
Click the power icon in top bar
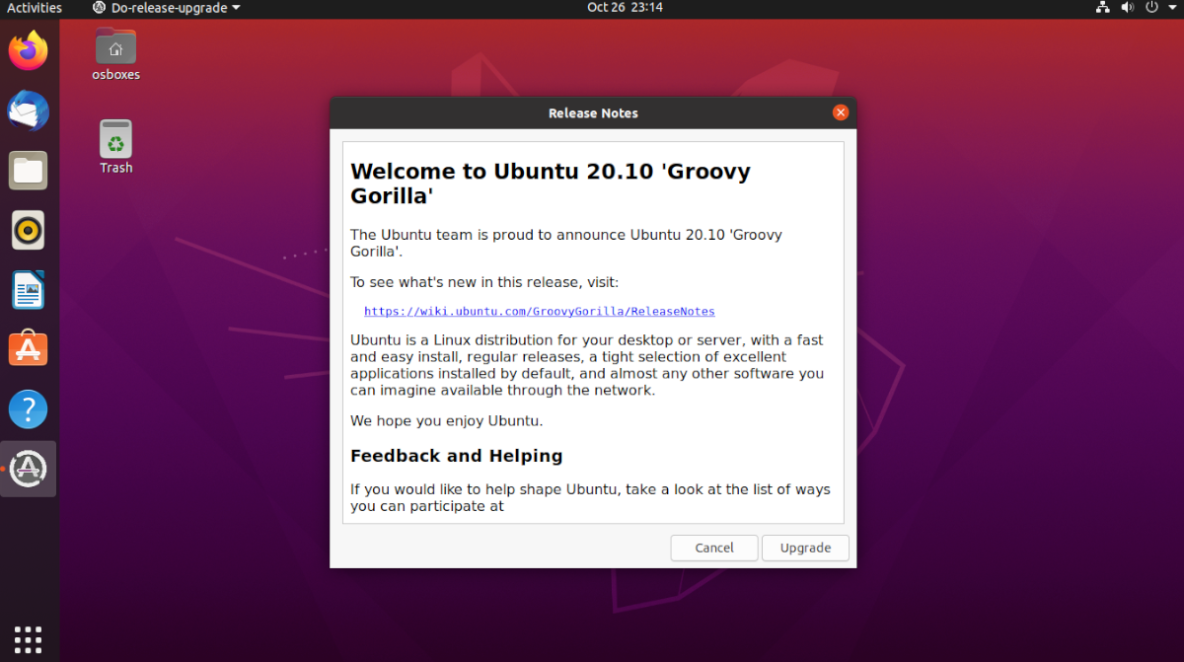click(1150, 8)
